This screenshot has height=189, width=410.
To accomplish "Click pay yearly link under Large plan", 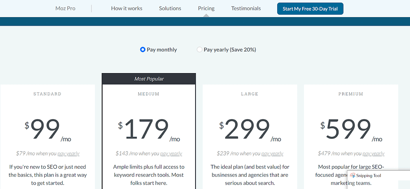I will tap(272, 153).
